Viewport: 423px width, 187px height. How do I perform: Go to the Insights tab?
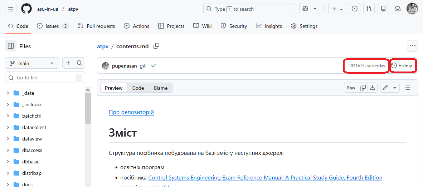[269, 26]
